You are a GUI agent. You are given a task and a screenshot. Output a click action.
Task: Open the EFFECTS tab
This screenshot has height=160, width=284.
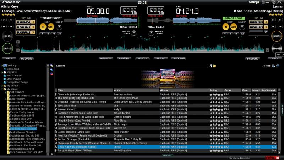[x=142, y=58]
